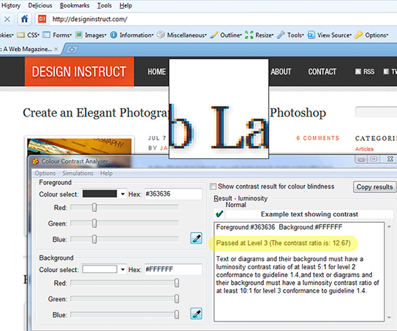
Task: Click the stop loading X button
Action: coord(7,19)
